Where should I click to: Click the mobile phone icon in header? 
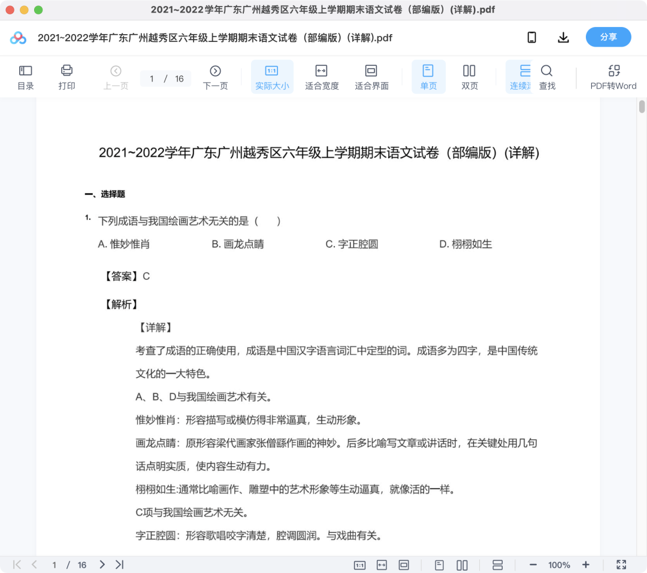(x=532, y=38)
